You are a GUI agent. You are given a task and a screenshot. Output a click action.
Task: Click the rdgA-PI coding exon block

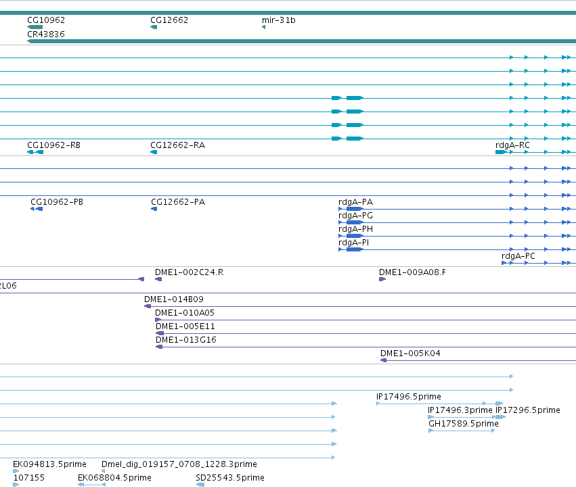[x=355, y=250]
